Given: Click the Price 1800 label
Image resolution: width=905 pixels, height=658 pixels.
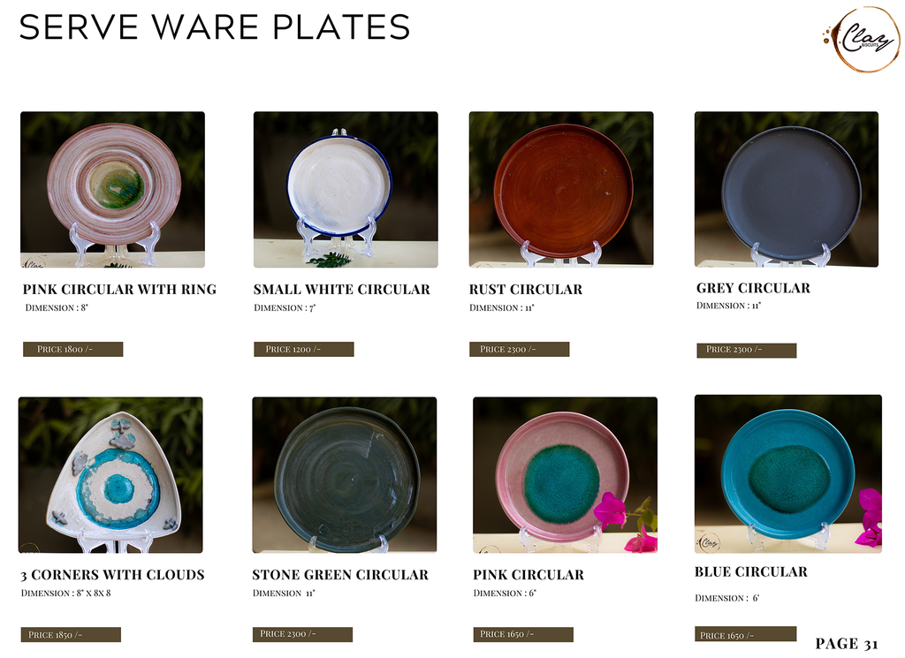Looking at the screenshot, I should coord(72,350).
